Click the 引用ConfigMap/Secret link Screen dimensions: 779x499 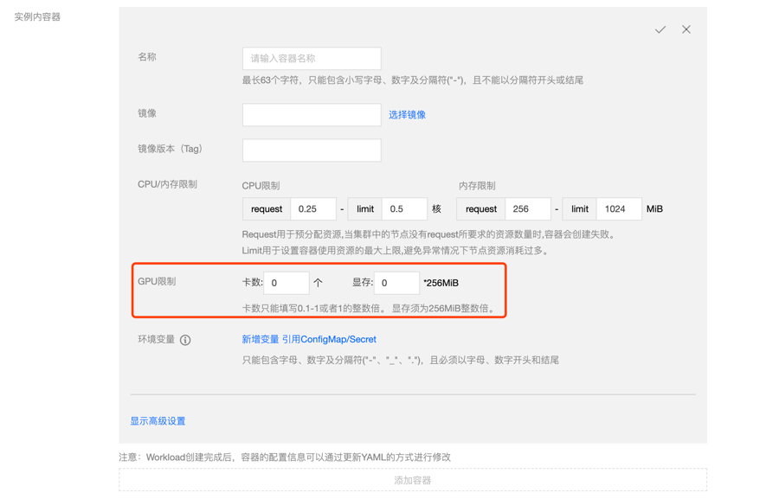point(329,340)
